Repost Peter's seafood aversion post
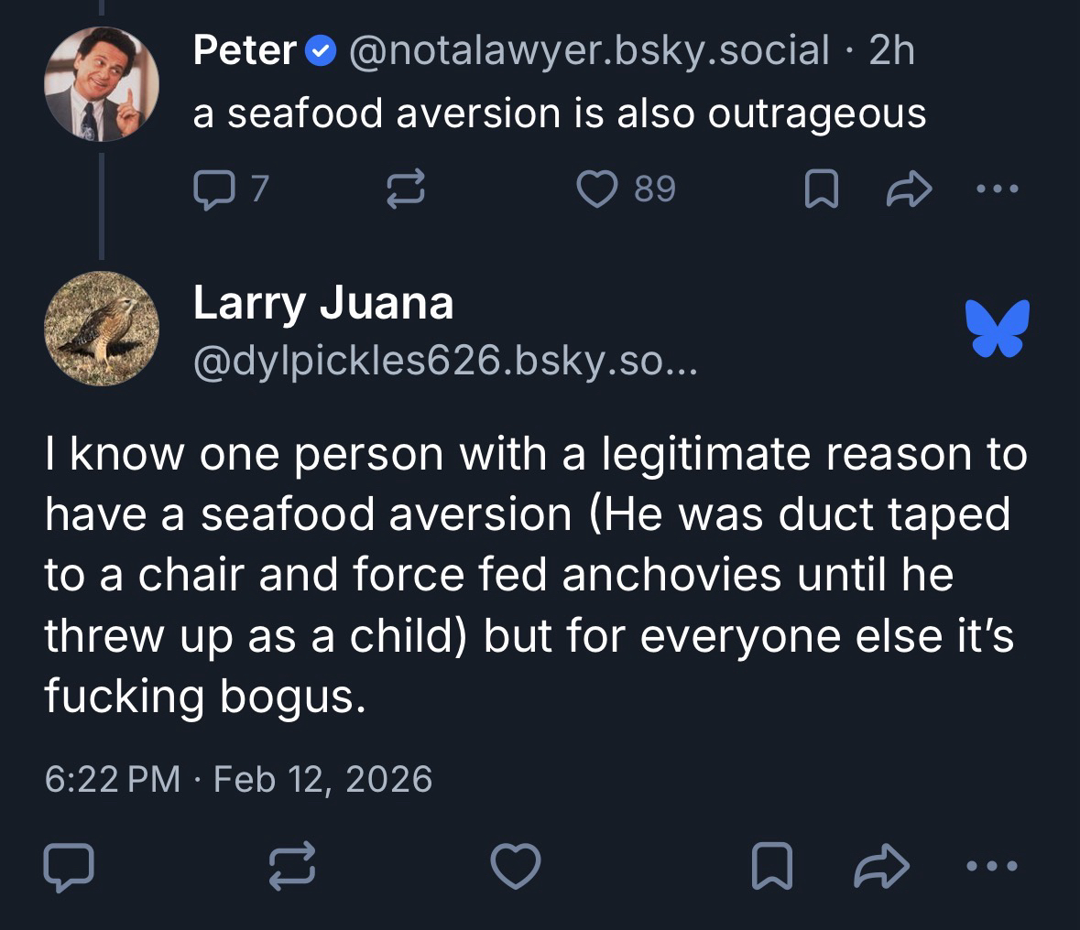 coord(405,189)
